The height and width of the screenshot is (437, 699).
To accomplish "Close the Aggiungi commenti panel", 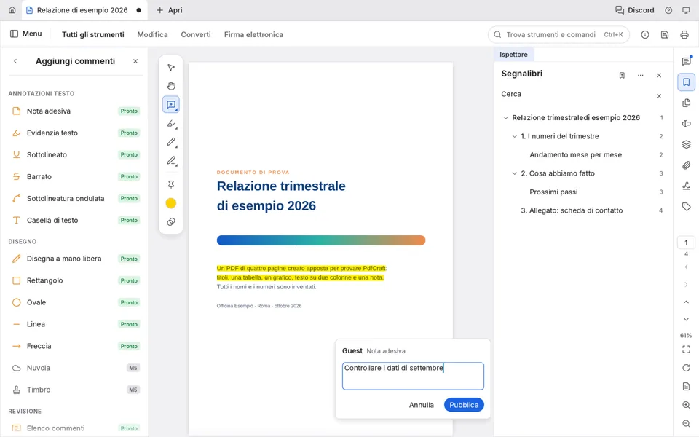I will 135,61.
